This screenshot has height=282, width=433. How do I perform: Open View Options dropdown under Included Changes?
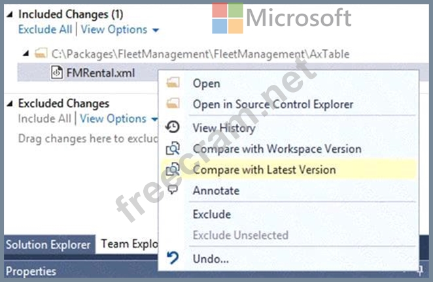tap(120, 29)
